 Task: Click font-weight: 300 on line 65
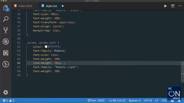pos(47,59)
